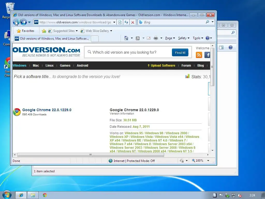Select the Mac navigation tab
This screenshot has height=199, width=265.
click(36, 66)
